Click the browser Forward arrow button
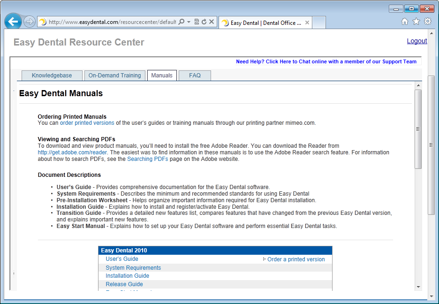Viewport: 439px width, 304px height. (x=29, y=22)
